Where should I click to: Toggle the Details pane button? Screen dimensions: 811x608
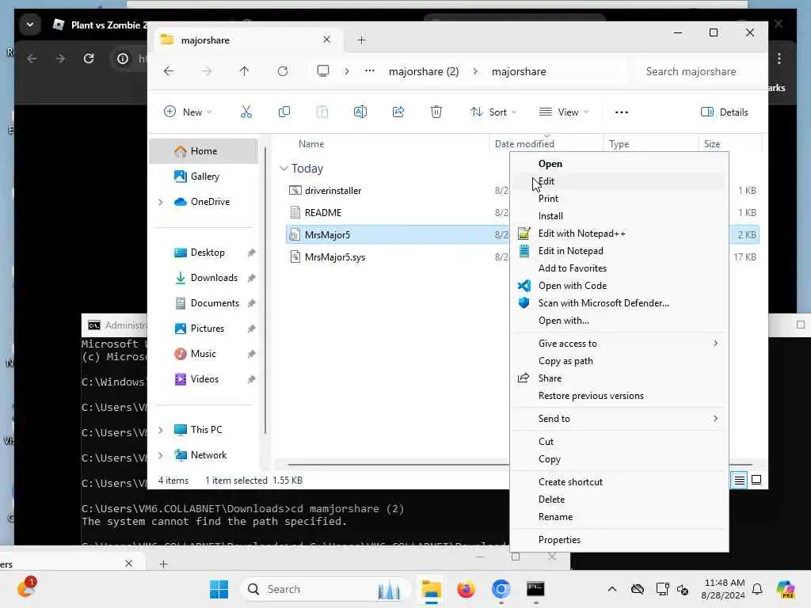[724, 112]
